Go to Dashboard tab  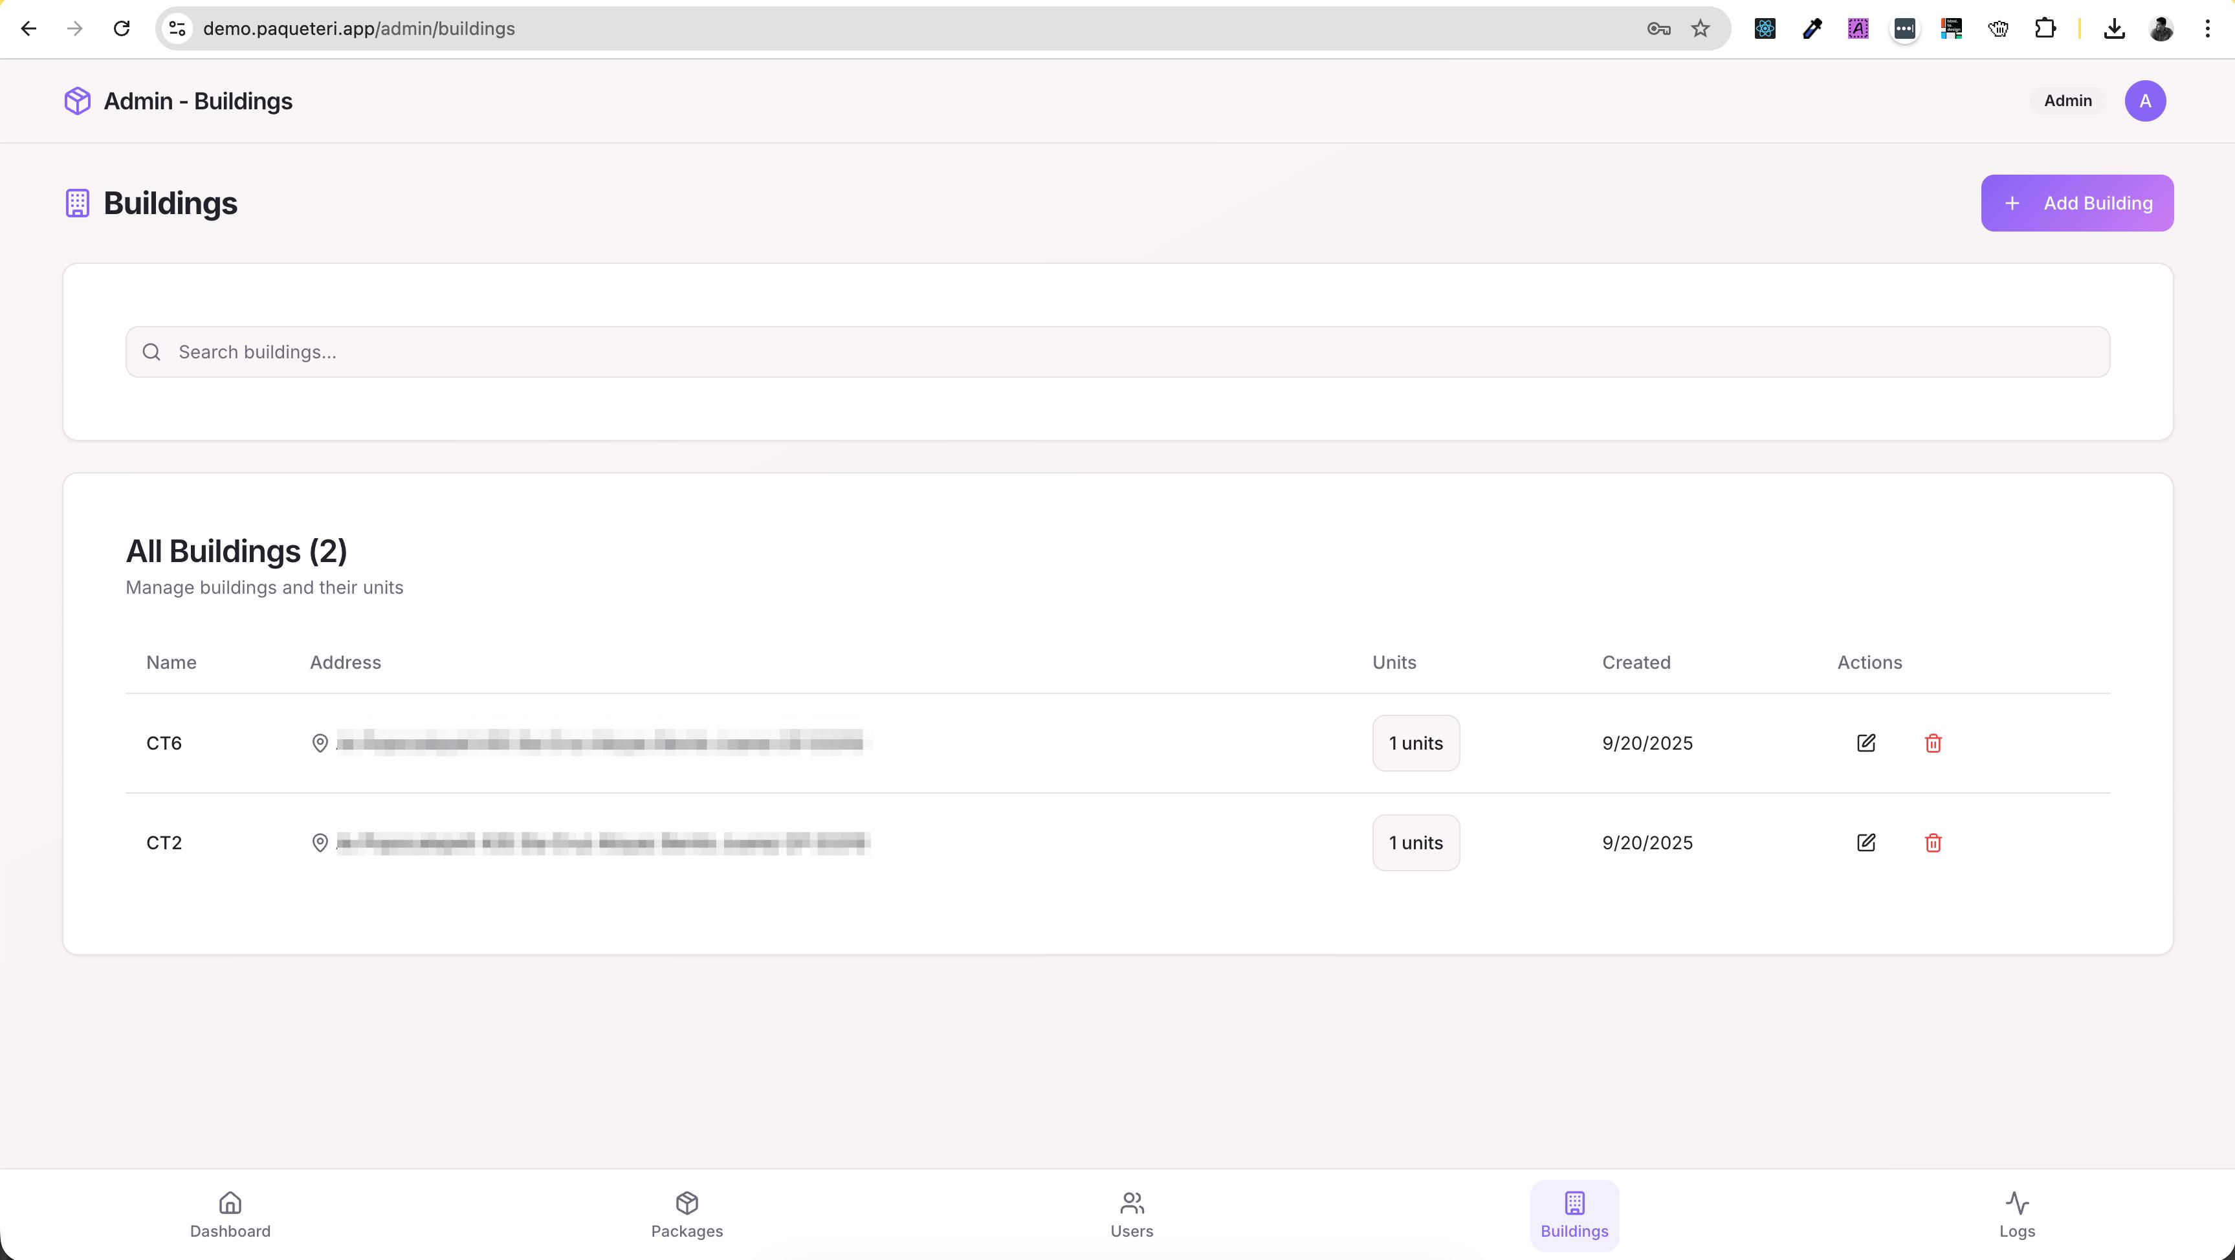(x=230, y=1215)
